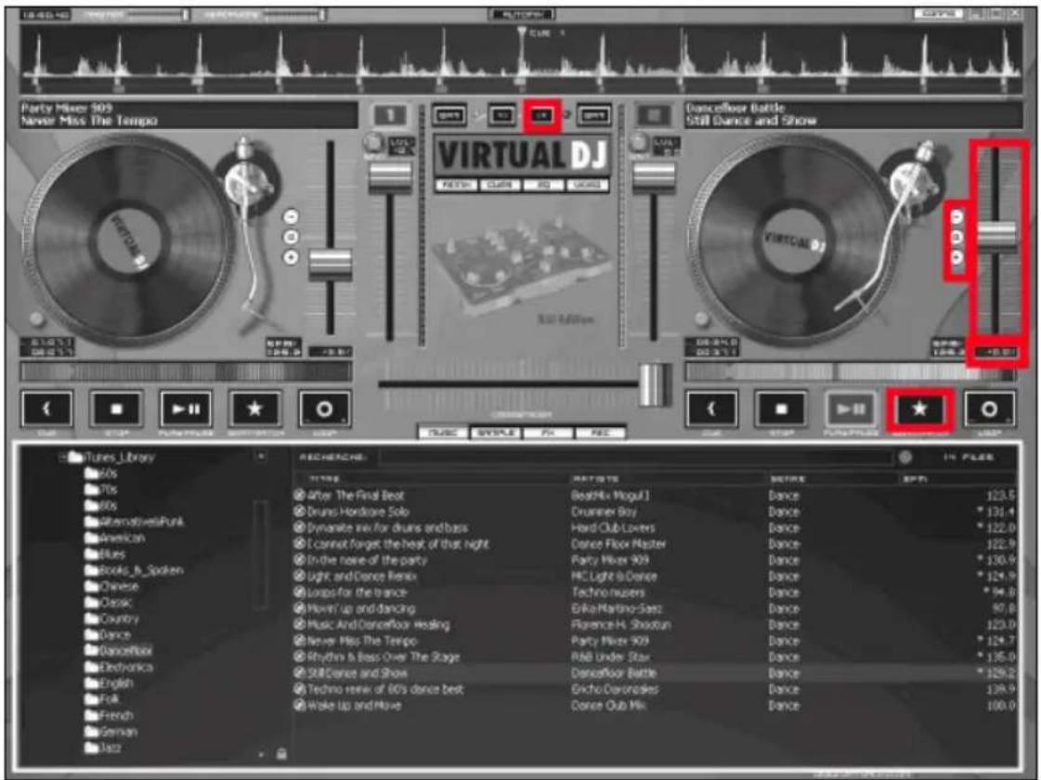Click the pitch reset button on left deck

tap(291, 237)
